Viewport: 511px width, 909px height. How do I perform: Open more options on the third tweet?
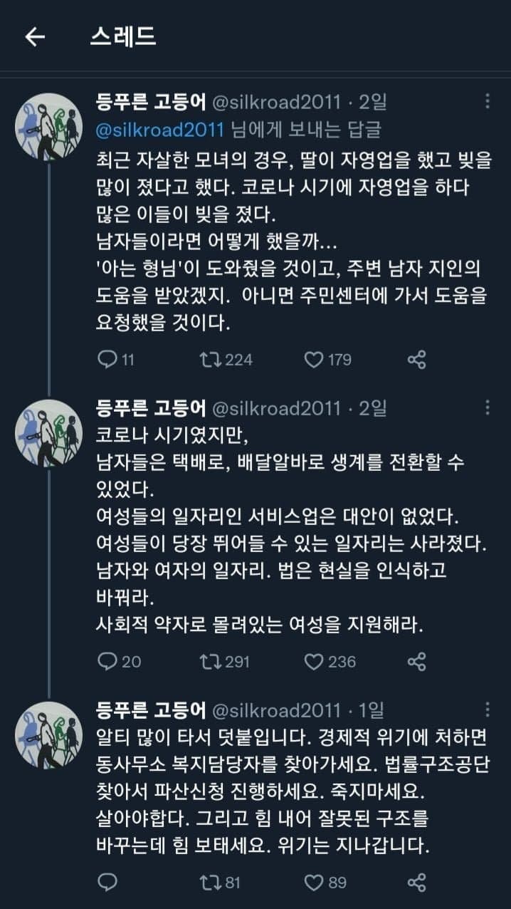point(487,709)
